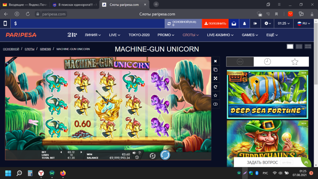Open the New games tab in sidebar
Viewport: 318px width, 179px height.
[x=240, y=62]
